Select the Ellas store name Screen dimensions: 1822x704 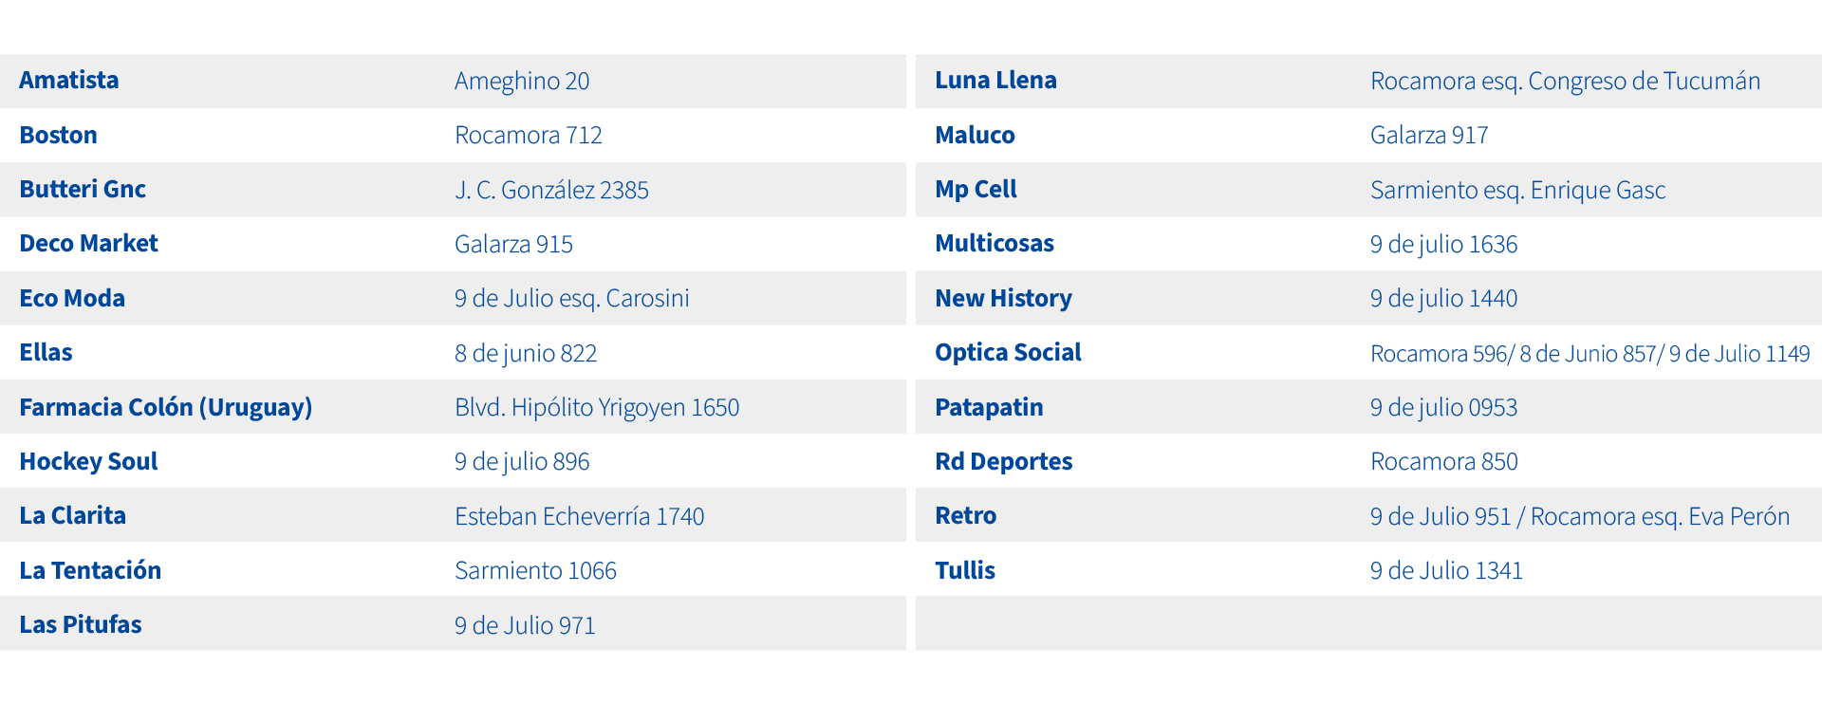pos(46,352)
